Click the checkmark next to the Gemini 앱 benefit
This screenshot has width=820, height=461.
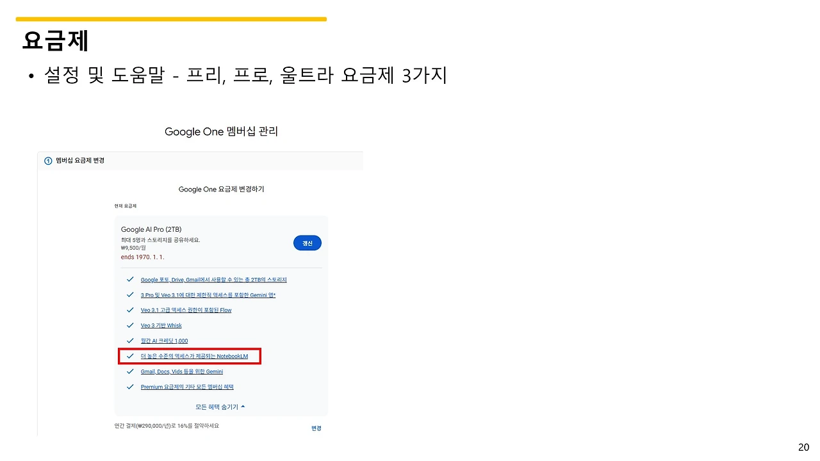pyautogui.click(x=130, y=295)
